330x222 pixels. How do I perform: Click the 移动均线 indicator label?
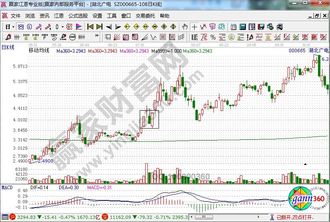click(x=38, y=51)
